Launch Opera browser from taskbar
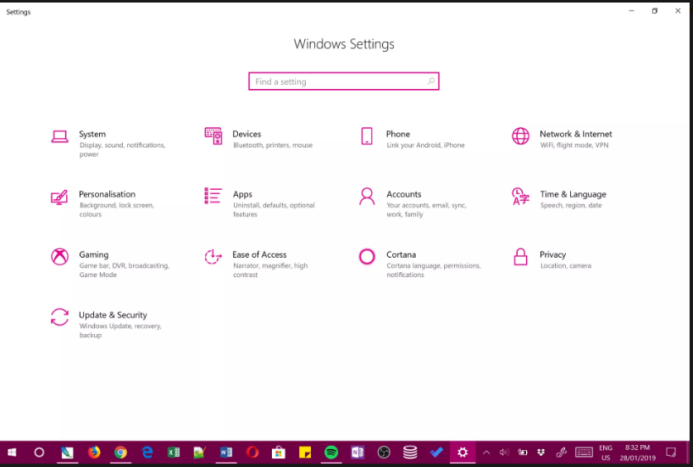Image resolution: width=693 pixels, height=467 pixels. tap(252, 453)
